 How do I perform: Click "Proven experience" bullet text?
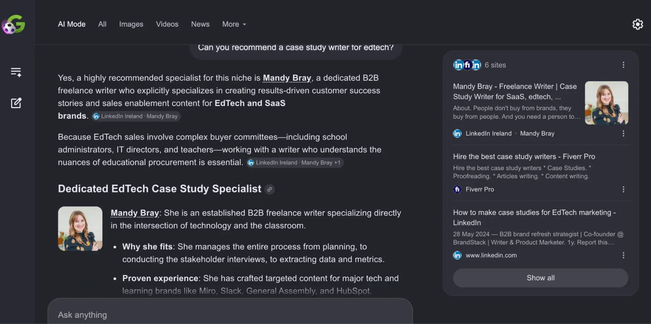coord(160,278)
